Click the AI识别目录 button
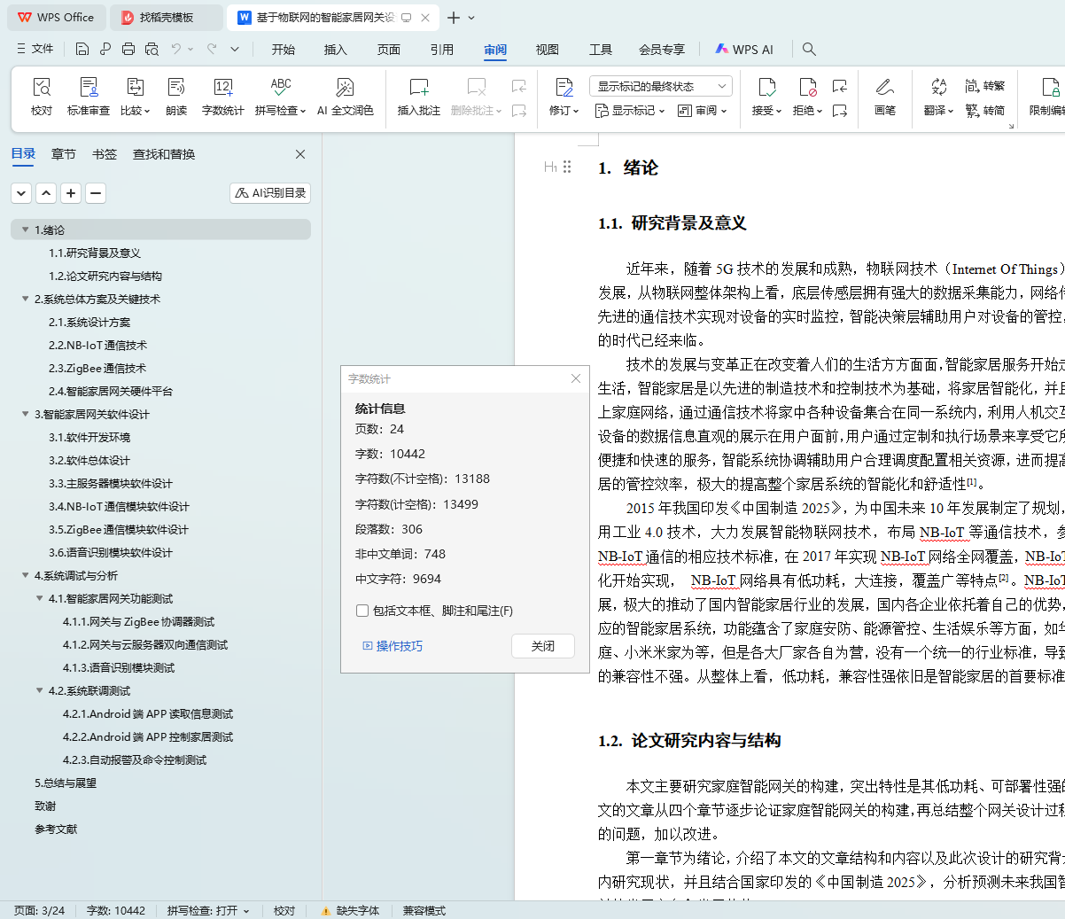Screen dimensions: 1065x919 [x=270, y=192]
